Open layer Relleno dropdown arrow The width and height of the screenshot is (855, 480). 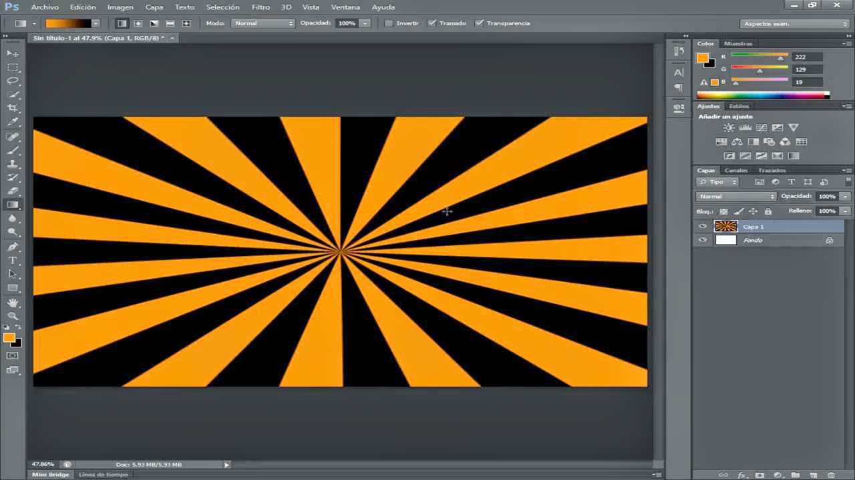tap(846, 211)
